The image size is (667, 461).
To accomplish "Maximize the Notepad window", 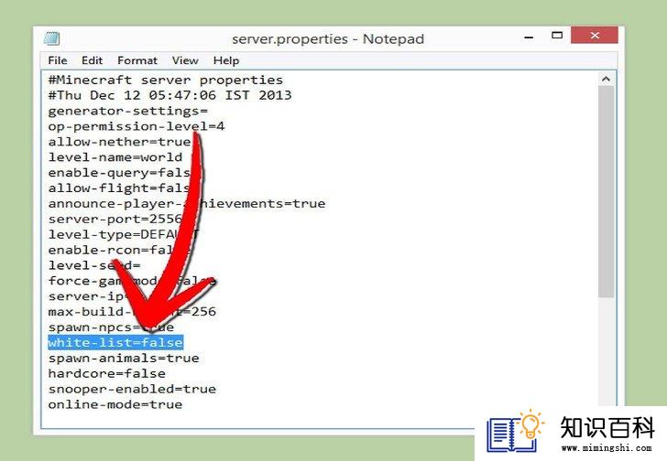I will [557, 36].
